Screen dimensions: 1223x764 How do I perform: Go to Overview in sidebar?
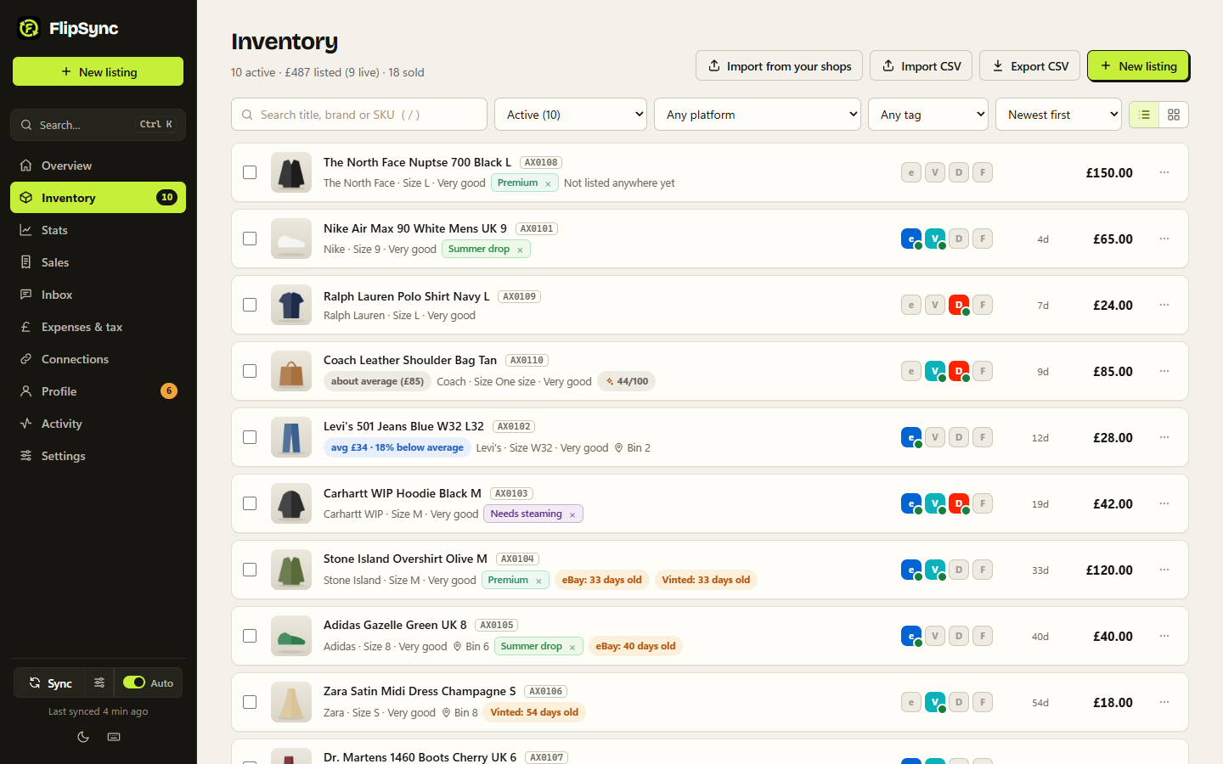click(x=98, y=166)
